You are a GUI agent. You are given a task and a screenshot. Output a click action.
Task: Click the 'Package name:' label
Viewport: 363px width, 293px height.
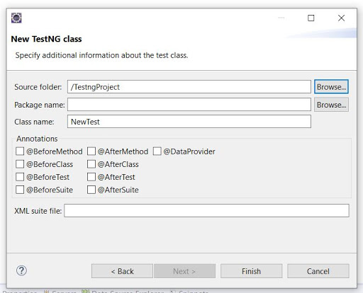click(x=40, y=105)
